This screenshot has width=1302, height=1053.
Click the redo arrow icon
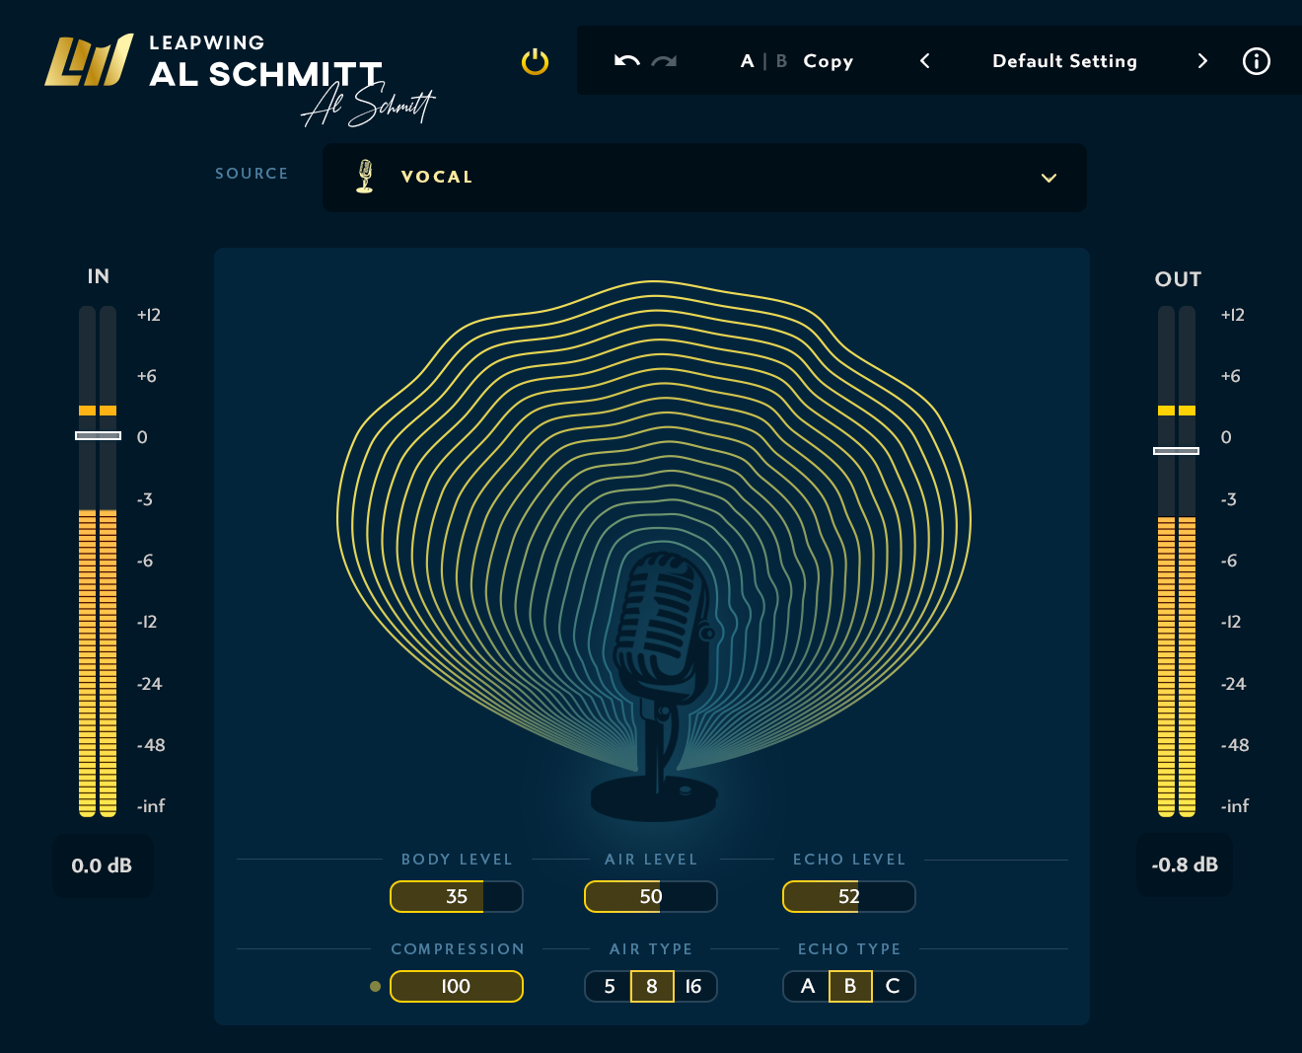coord(662,61)
